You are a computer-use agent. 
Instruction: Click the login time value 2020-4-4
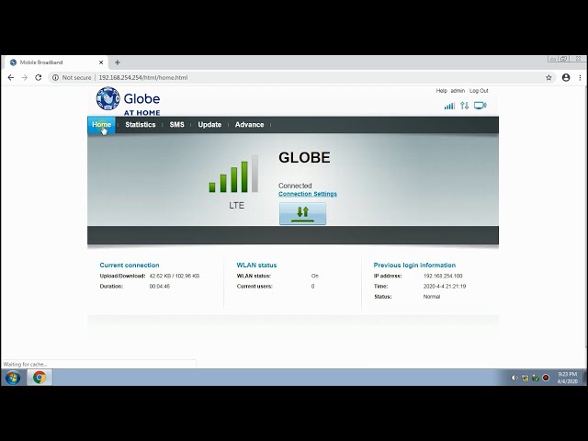[x=445, y=286]
